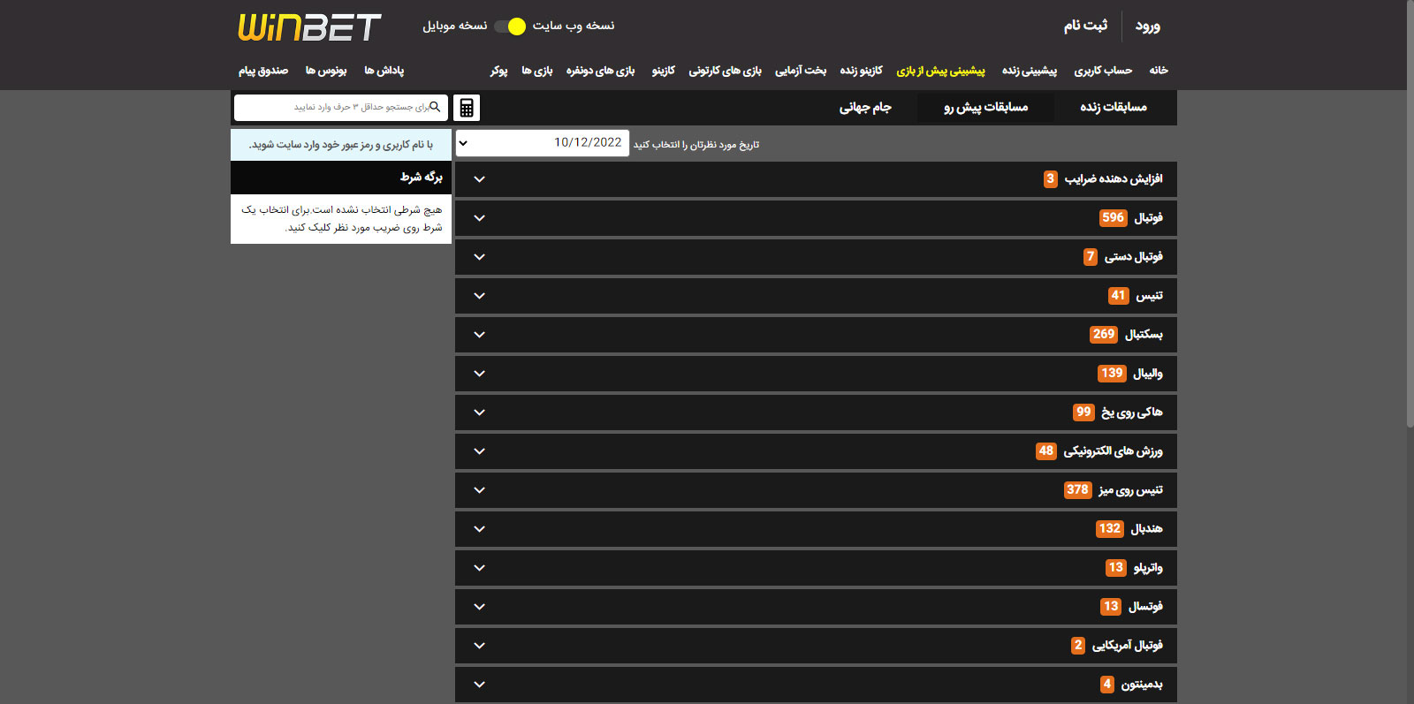
Task: Switch to the جام جهانی tab
Action: click(865, 108)
